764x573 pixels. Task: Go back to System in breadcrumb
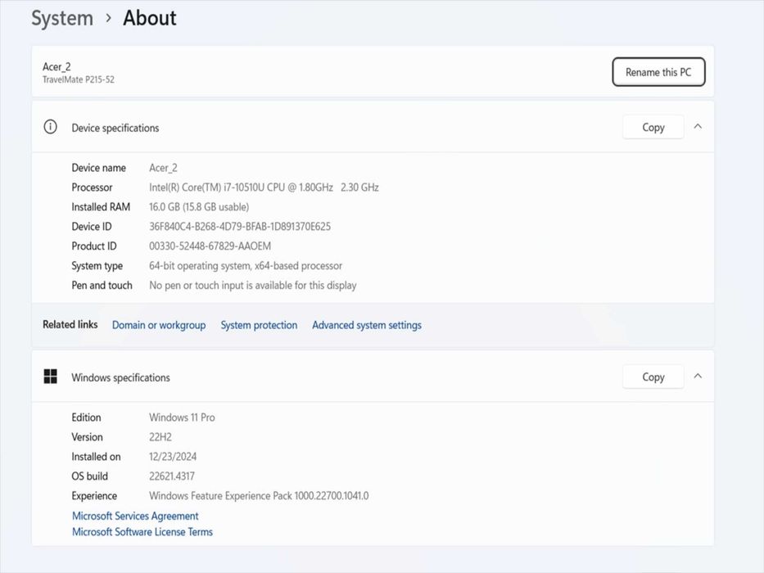[x=62, y=18]
